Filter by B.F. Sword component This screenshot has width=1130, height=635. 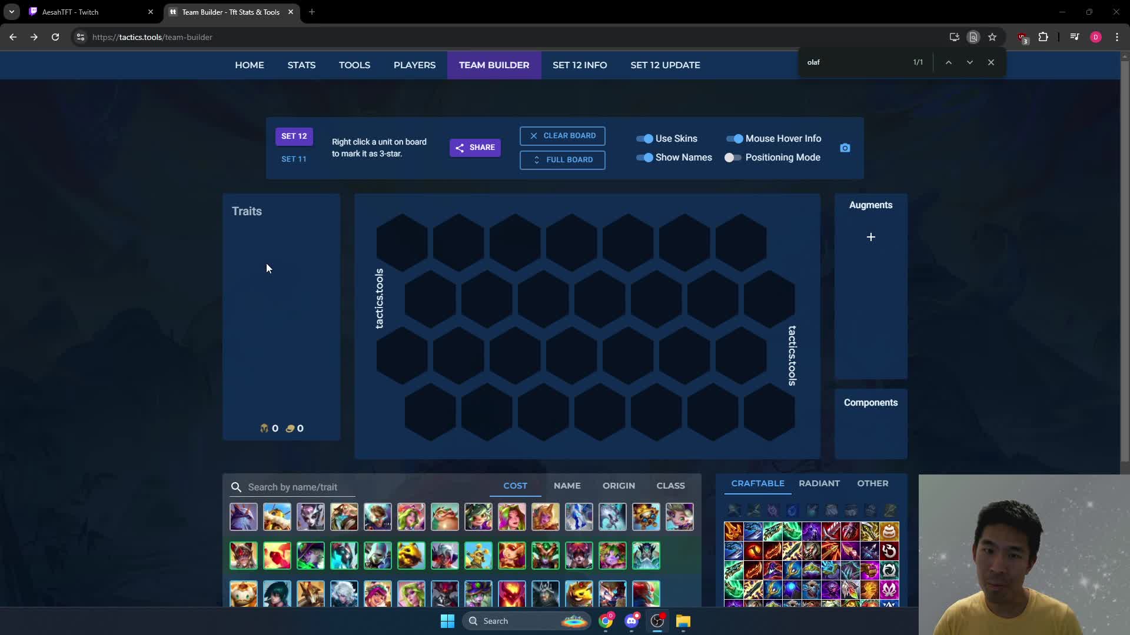tap(734, 510)
